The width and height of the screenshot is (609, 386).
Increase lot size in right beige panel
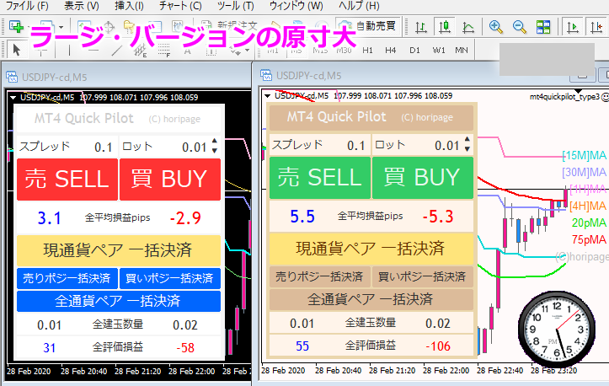click(x=467, y=140)
